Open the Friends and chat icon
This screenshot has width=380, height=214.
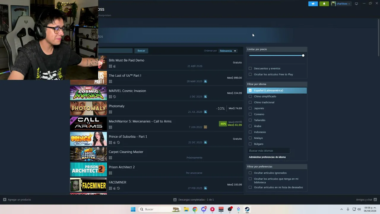pyautogui.click(x=375, y=200)
